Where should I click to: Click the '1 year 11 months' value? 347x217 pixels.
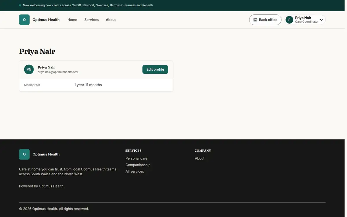click(88, 85)
